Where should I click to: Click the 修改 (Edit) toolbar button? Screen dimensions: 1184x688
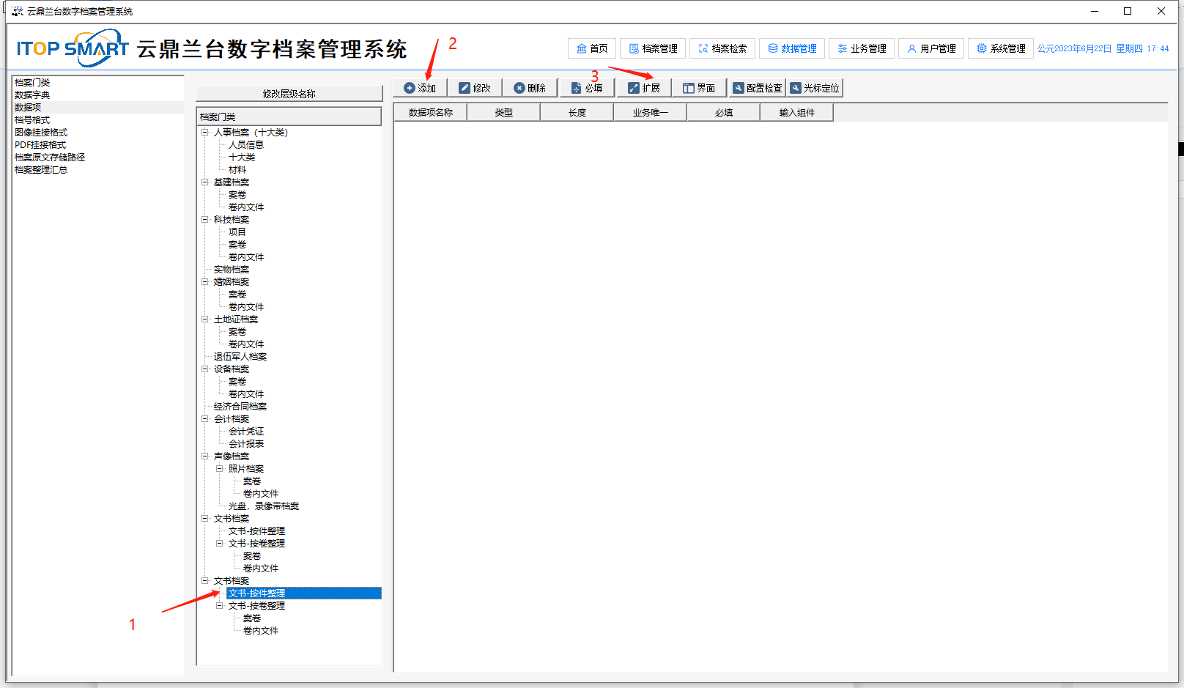[x=475, y=88]
